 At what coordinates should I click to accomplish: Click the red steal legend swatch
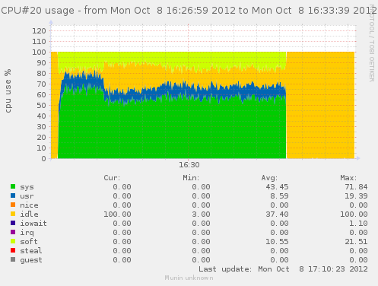click(x=13, y=250)
